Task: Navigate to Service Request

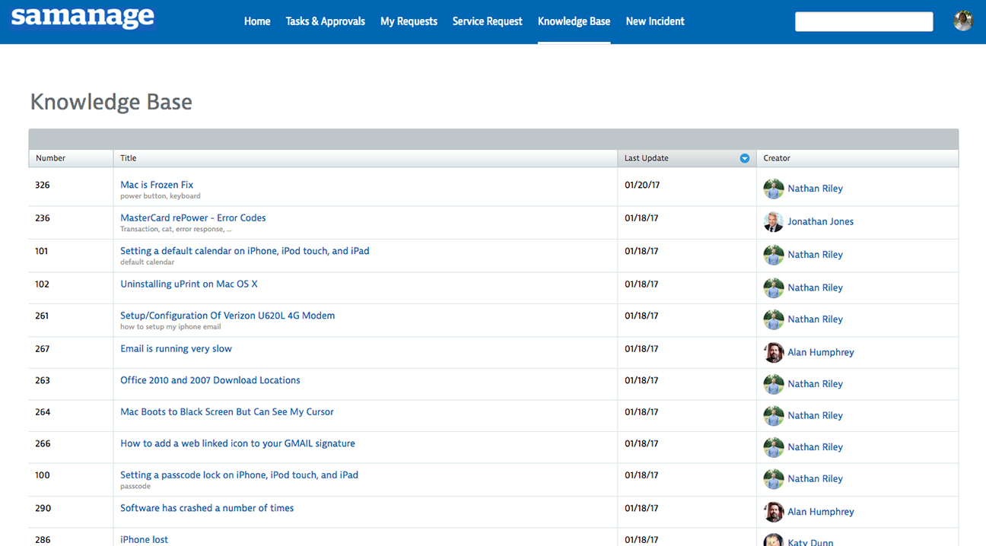Action: pyautogui.click(x=488, y=21)
